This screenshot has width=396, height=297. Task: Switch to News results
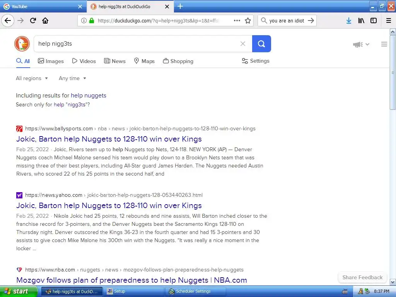point(114,61)
